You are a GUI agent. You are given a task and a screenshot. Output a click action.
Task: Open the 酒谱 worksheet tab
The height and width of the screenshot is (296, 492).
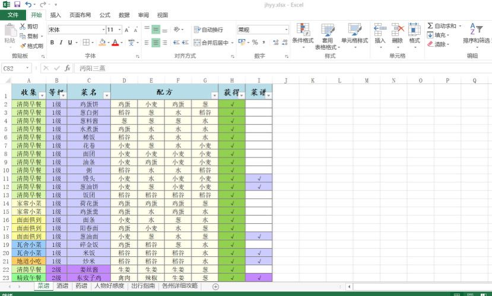[62, 286]
